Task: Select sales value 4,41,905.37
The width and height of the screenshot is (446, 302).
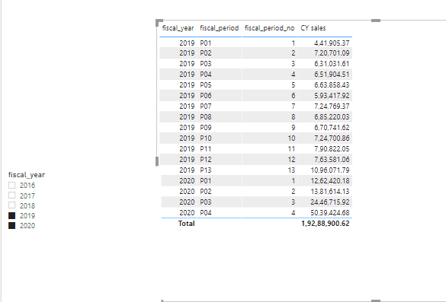Action: click(x=332, y=43)
